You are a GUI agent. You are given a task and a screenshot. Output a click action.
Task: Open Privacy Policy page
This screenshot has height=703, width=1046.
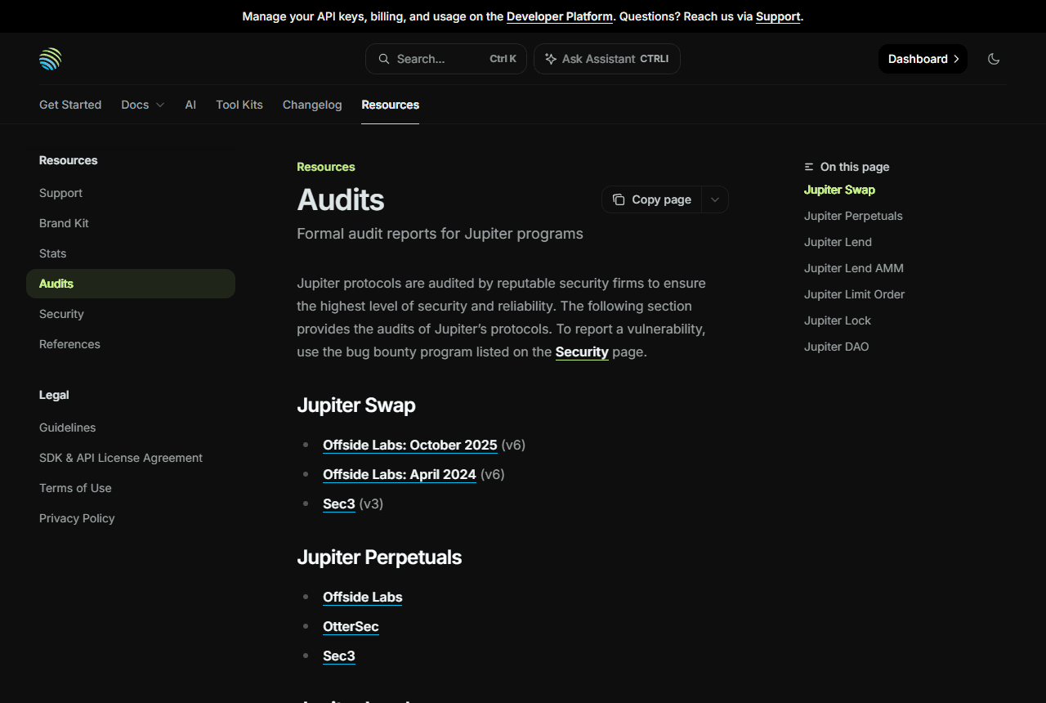(x=131, y=518)
